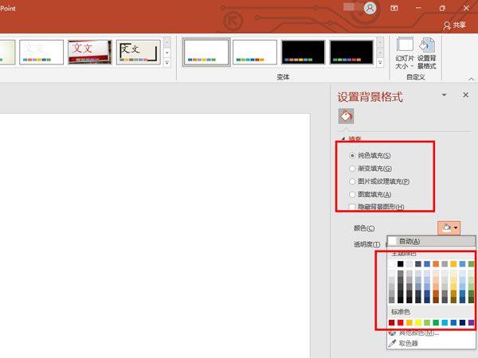
Task: Select Gradient fill (渐变填充) option
Action: coord(353,169)
